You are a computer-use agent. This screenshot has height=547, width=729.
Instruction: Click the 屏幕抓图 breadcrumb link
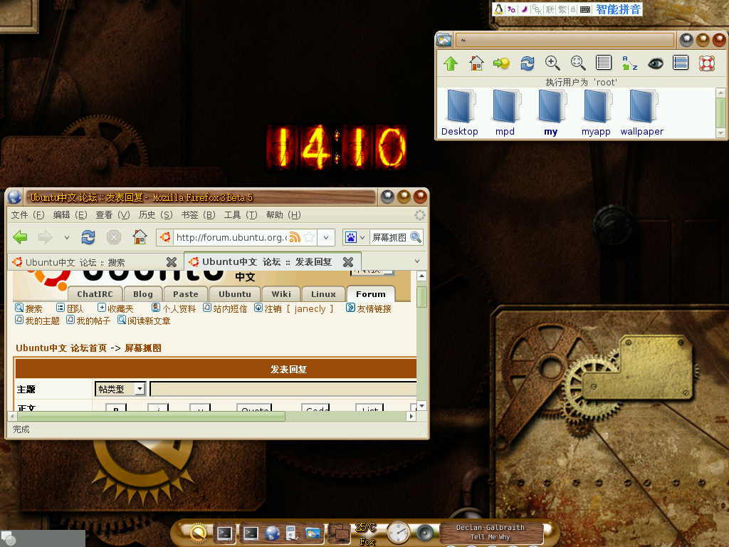pyautogui.click(x=142, y=348)
